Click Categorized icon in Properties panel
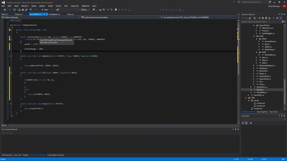 point(243,123)
